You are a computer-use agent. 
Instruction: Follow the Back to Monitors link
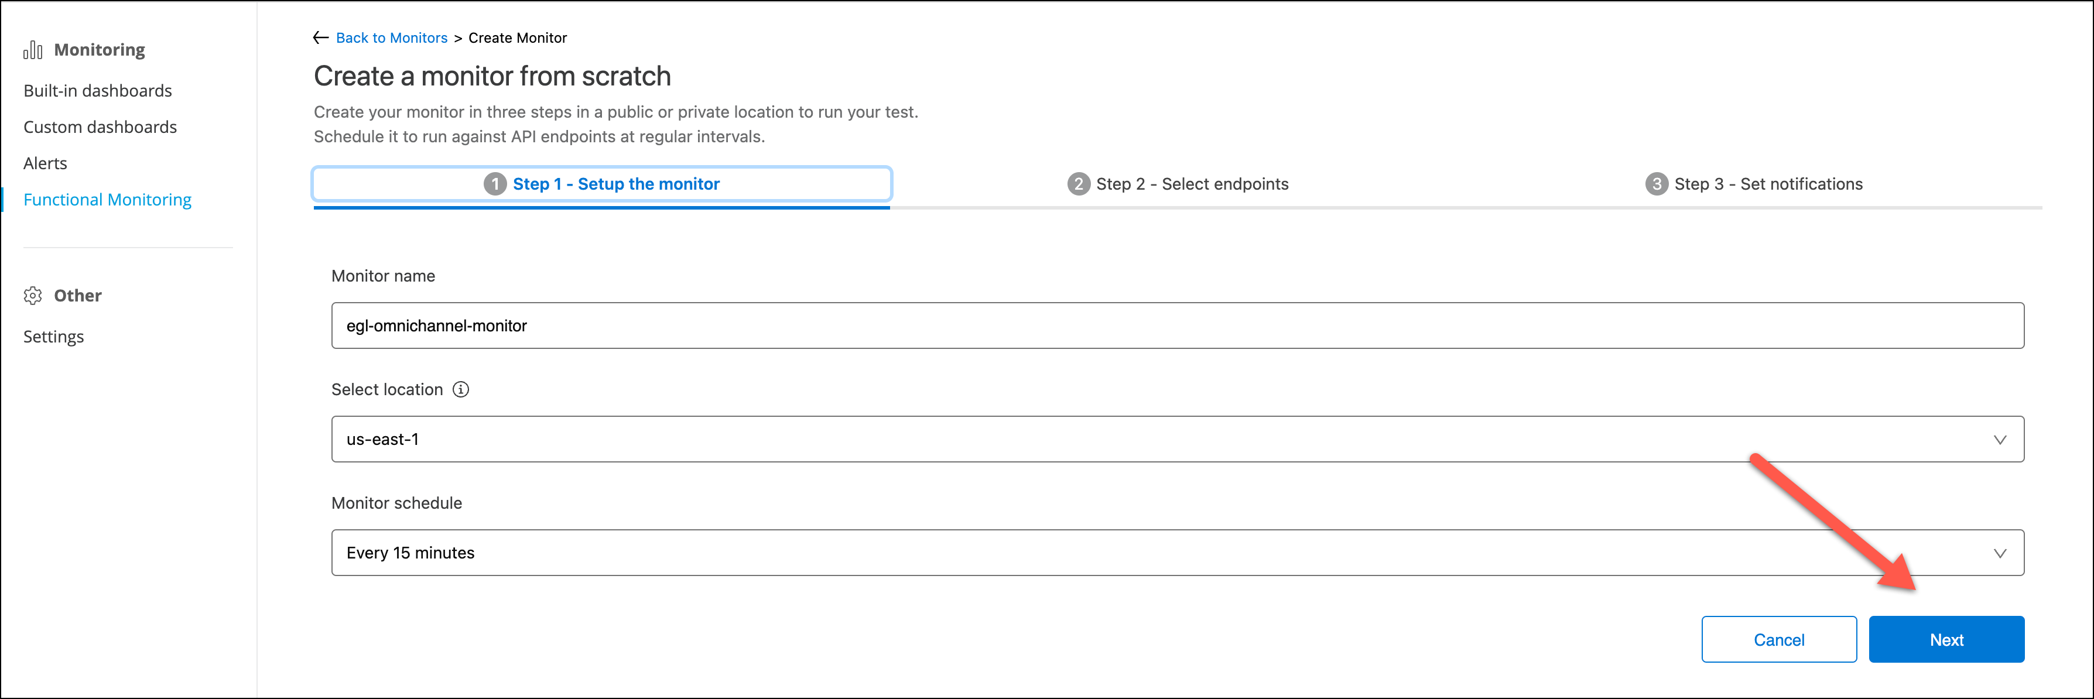392,38
